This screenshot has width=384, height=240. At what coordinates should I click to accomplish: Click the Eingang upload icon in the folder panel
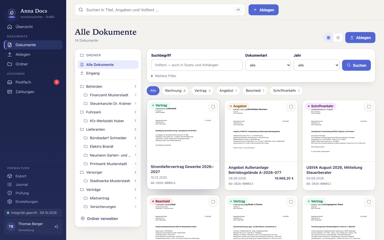pyautogui.click(x=82, y=73)
